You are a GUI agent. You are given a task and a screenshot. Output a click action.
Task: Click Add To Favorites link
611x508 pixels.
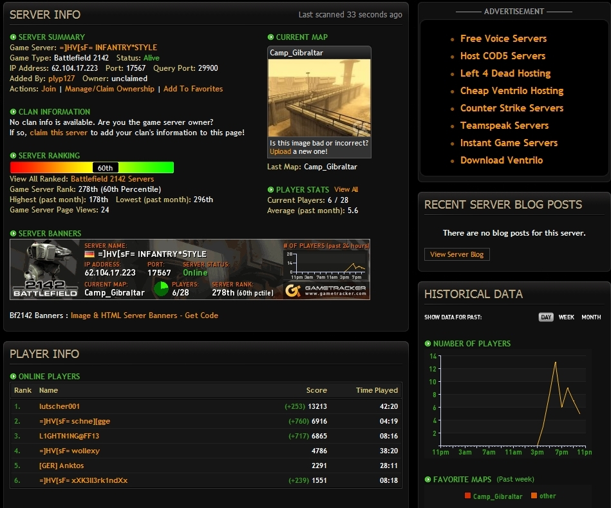coord(193,89)
